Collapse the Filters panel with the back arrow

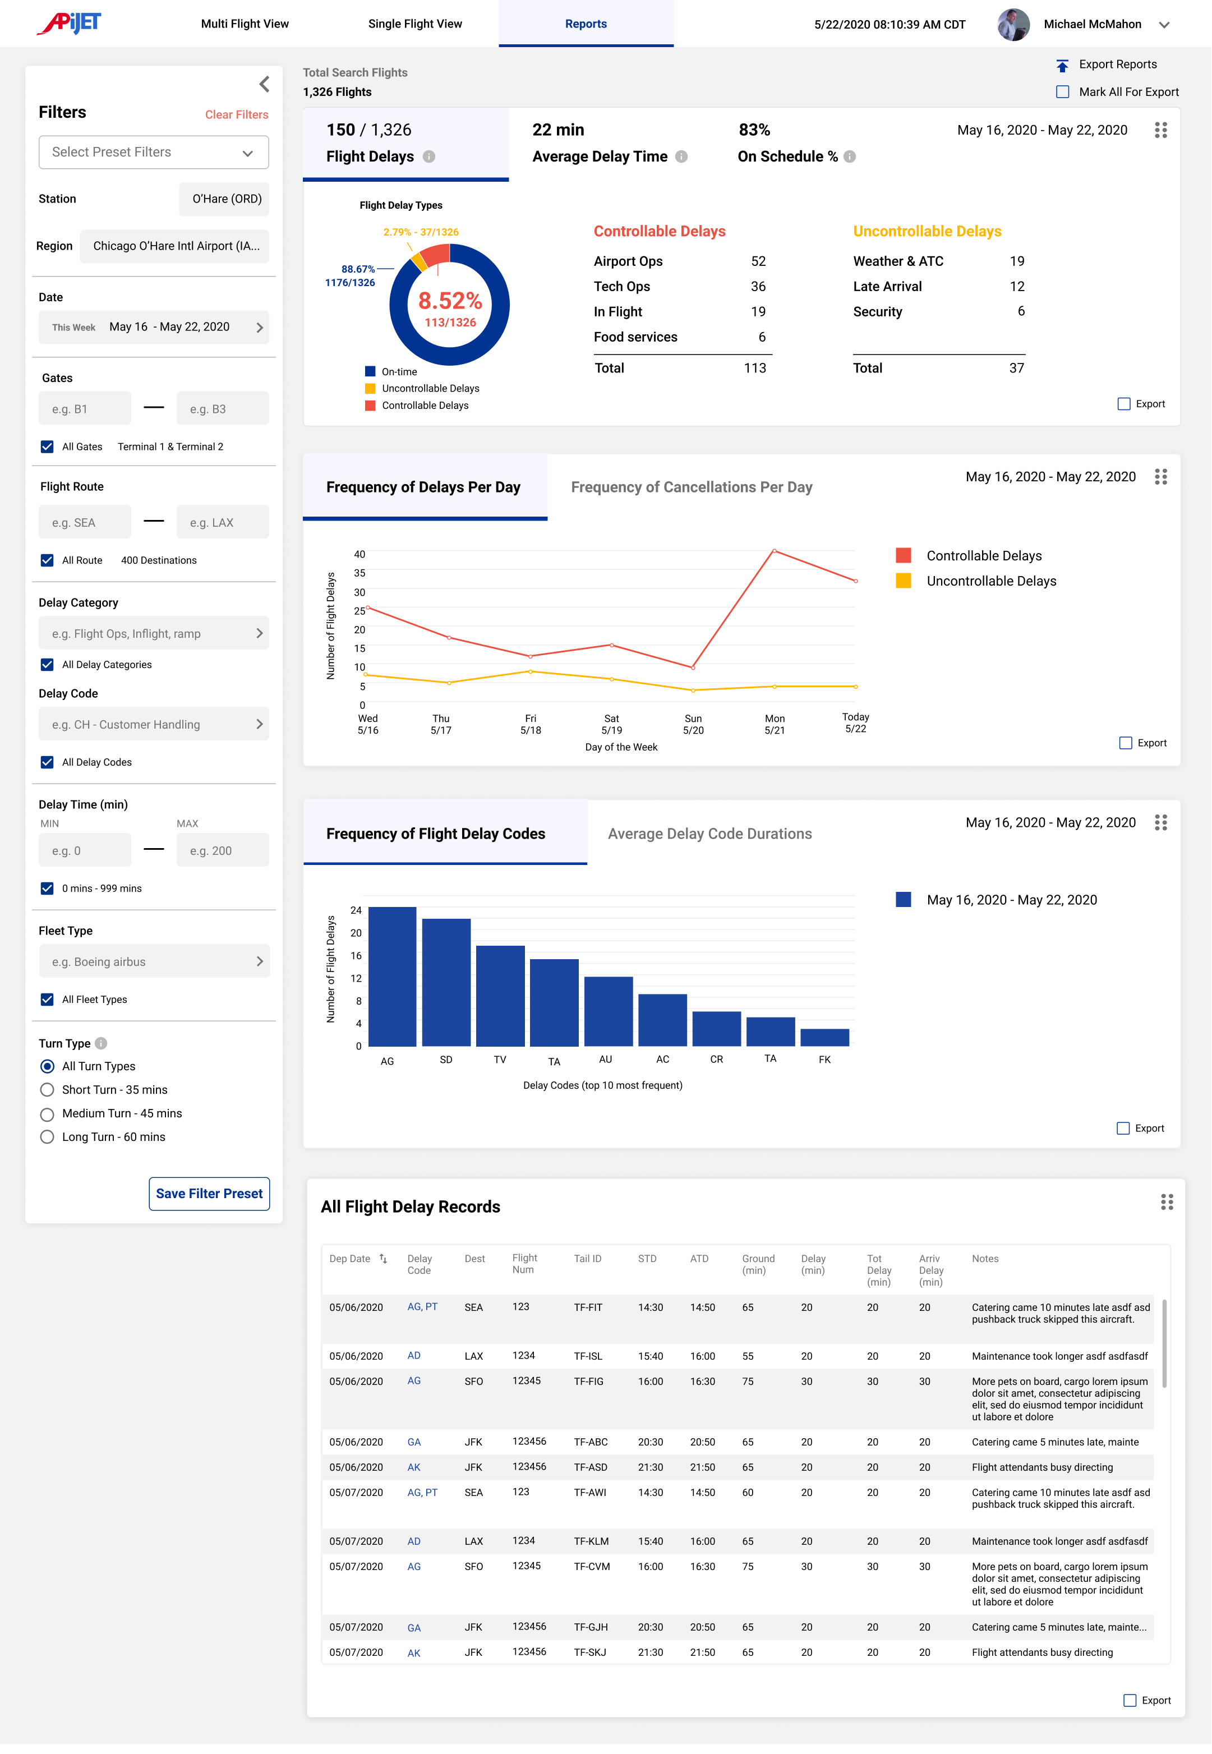point(264,84)
